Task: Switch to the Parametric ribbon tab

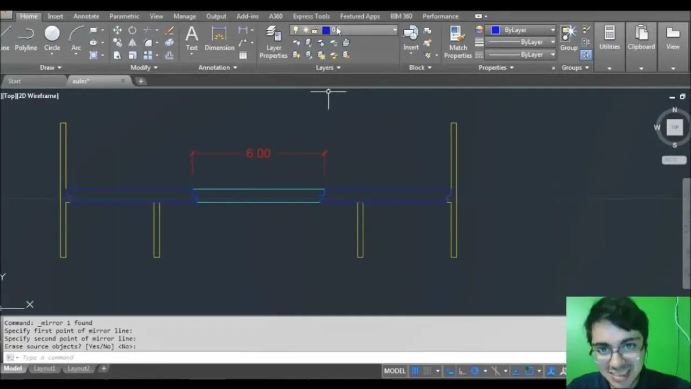Action: 124,16
